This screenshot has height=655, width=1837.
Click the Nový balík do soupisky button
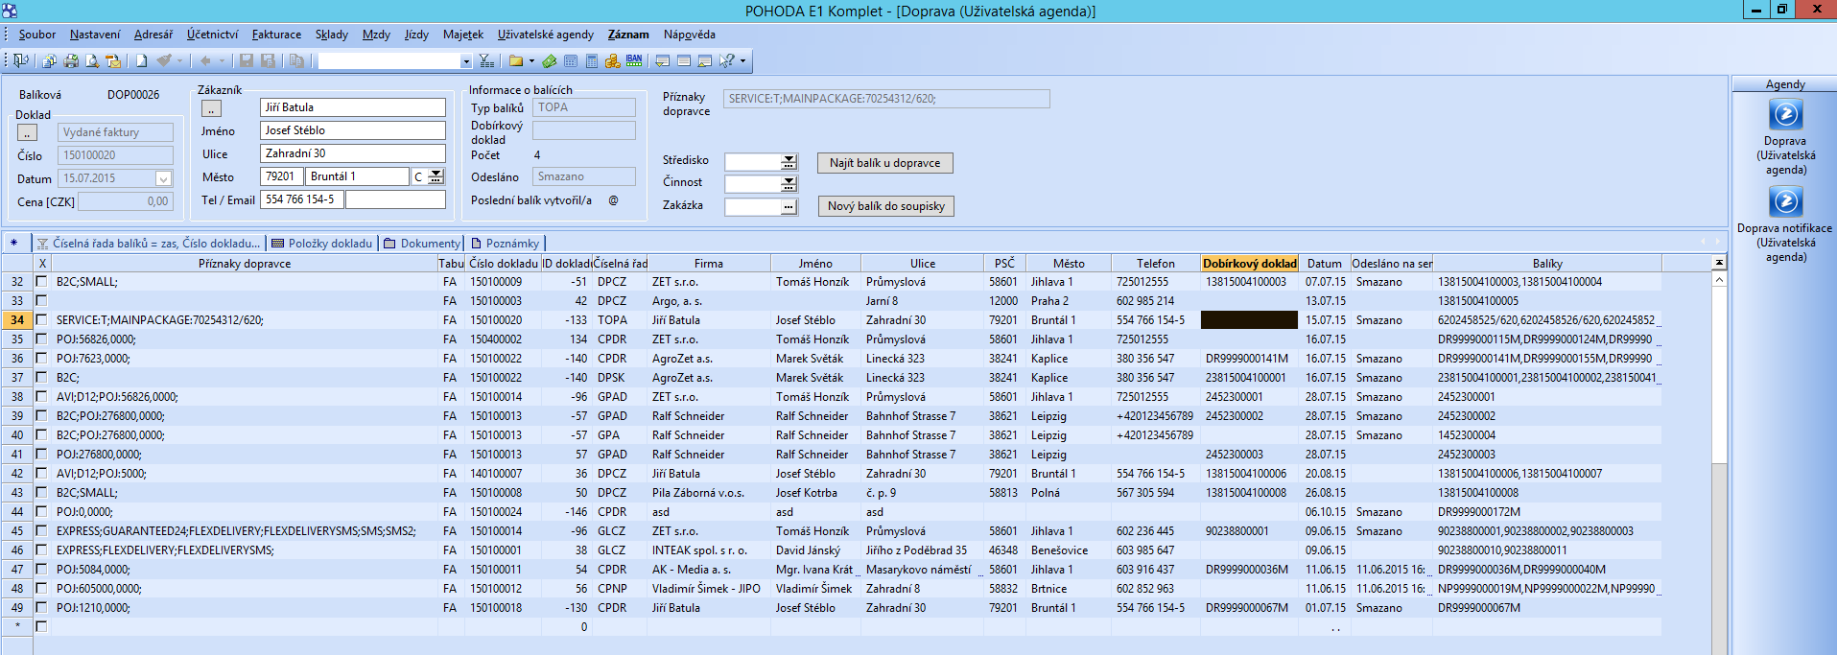886,206
